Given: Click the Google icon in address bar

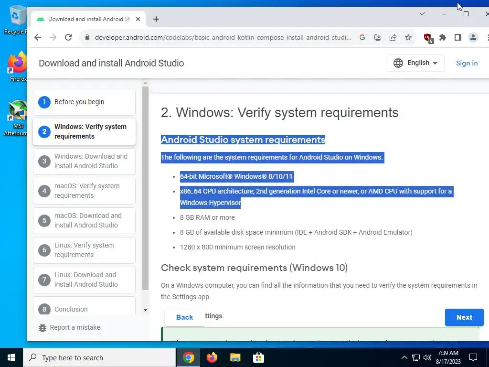Looking at the screenshot, I should tap(362, 37).
